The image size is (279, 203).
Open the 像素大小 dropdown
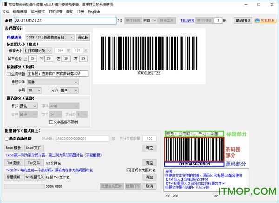[38, 51]
